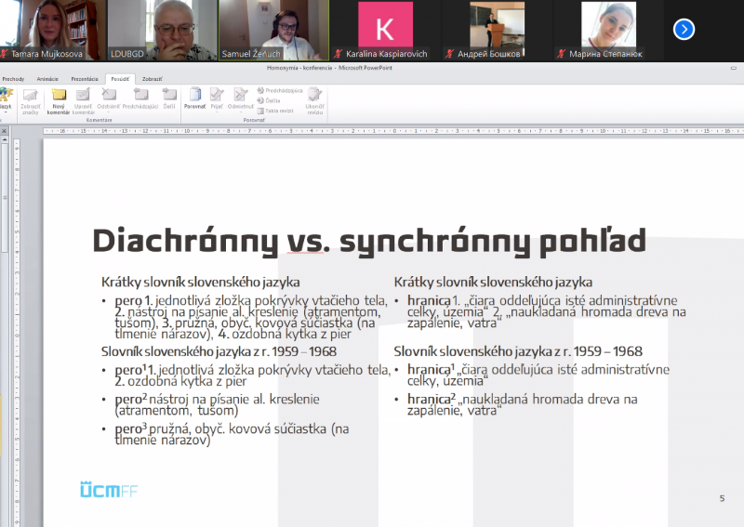Screen dimensions: 744x527
Task: Go to the Predchádzajúci comment icon
Action: click(139, 96)
